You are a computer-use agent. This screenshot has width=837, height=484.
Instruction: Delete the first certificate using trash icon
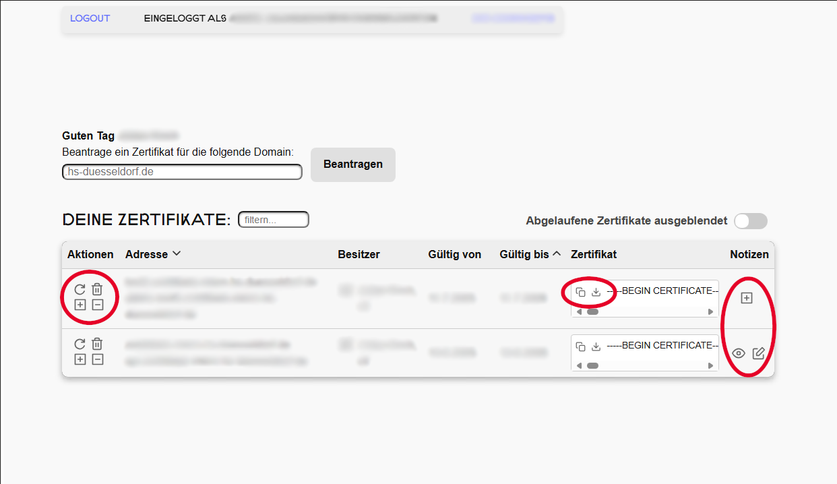(97, 289)
